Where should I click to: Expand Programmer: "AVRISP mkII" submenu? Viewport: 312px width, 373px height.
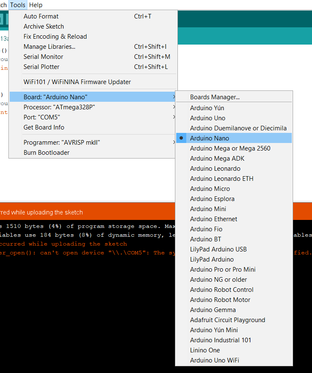[x=93, y=143]
